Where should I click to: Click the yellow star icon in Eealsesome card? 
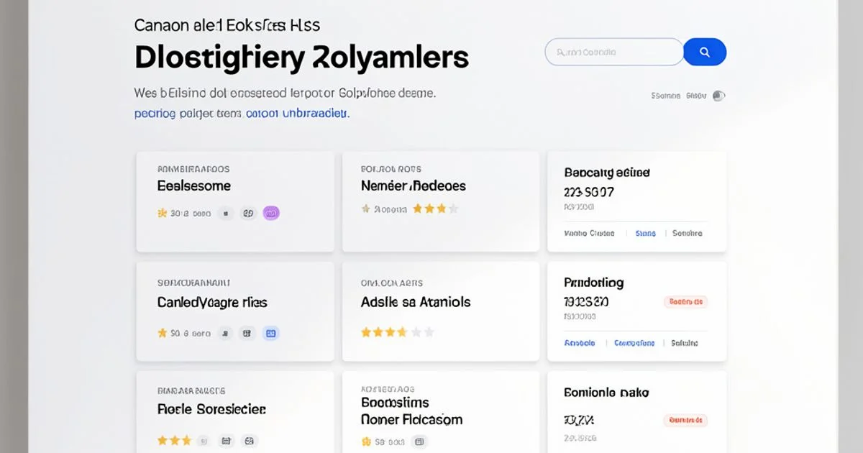pyautogui.click(x=162, y=213)
